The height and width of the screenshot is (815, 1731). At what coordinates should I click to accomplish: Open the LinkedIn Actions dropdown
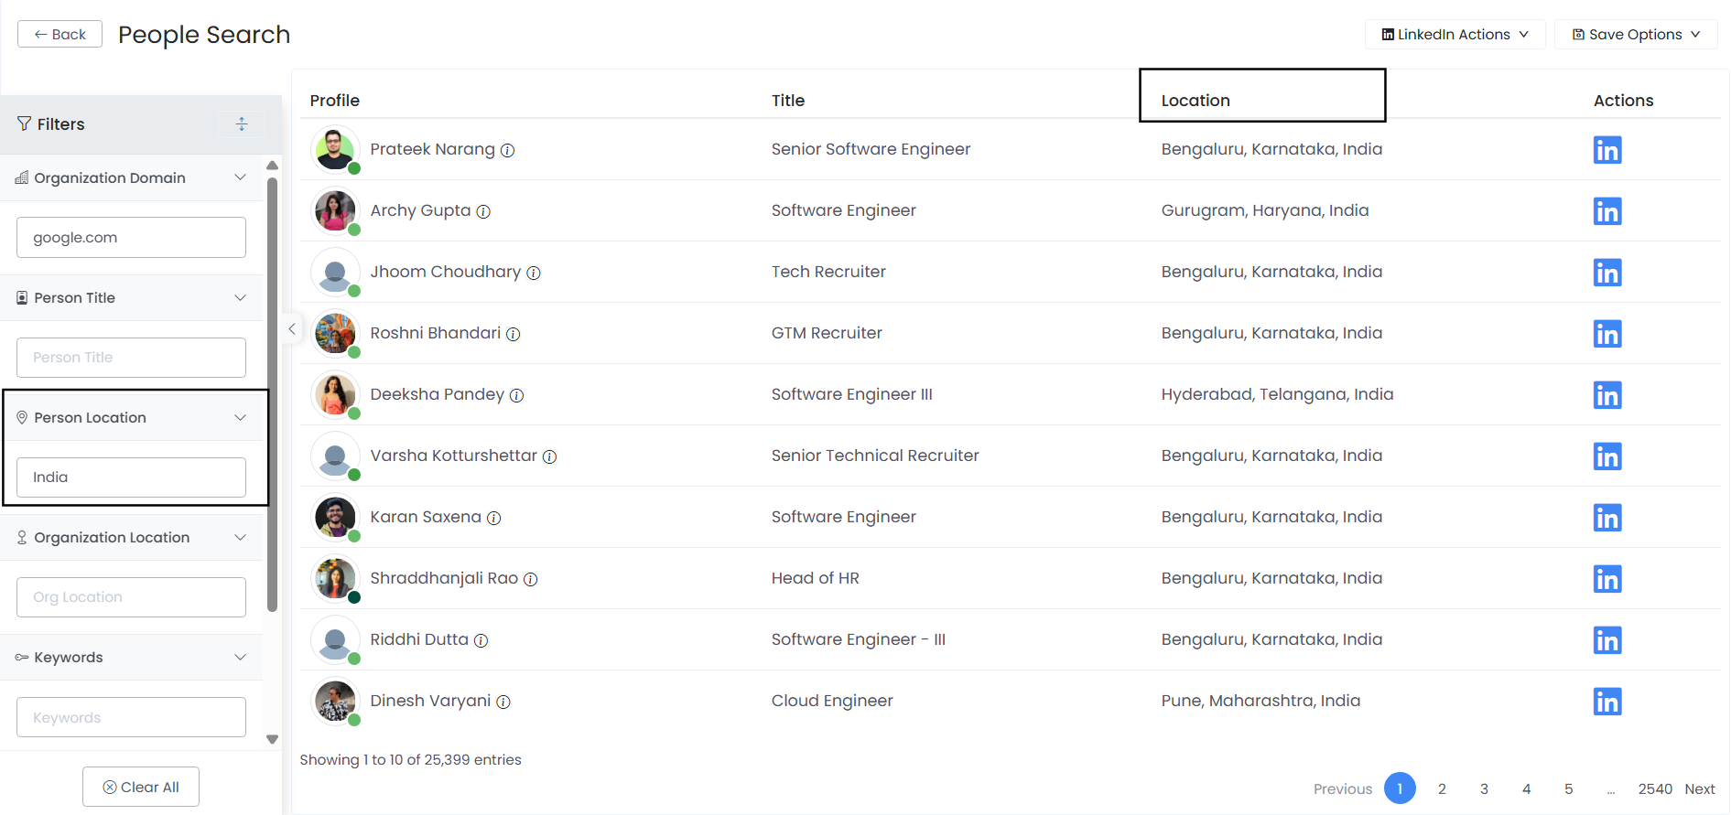[x=1455, y=35]
